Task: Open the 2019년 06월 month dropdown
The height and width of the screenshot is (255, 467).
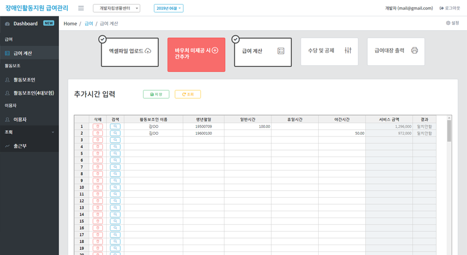Action: tap(169, 8)
